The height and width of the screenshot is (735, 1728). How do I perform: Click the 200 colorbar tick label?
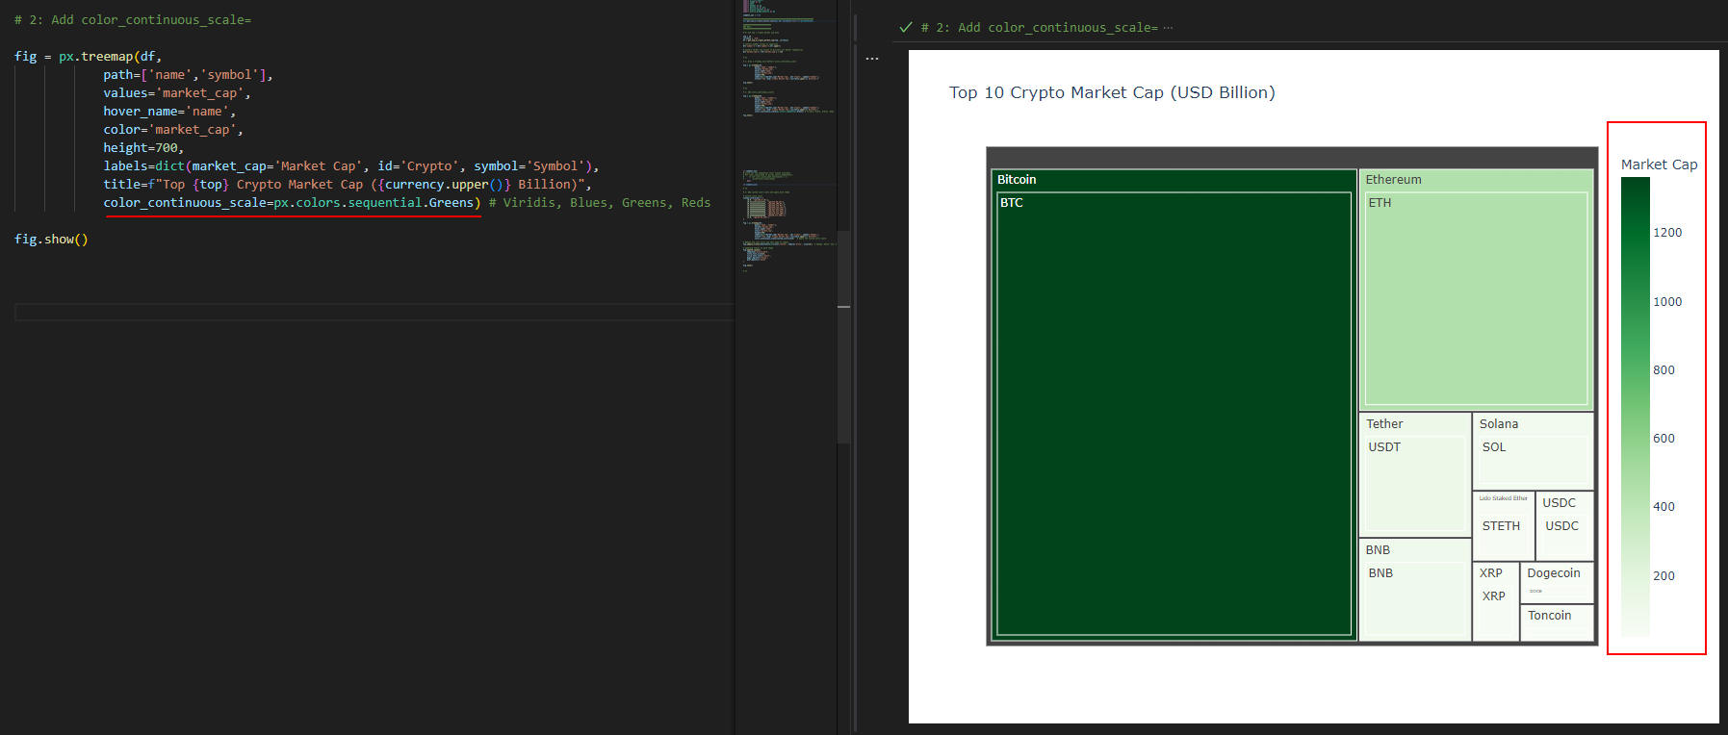[x=1664, y=576]
